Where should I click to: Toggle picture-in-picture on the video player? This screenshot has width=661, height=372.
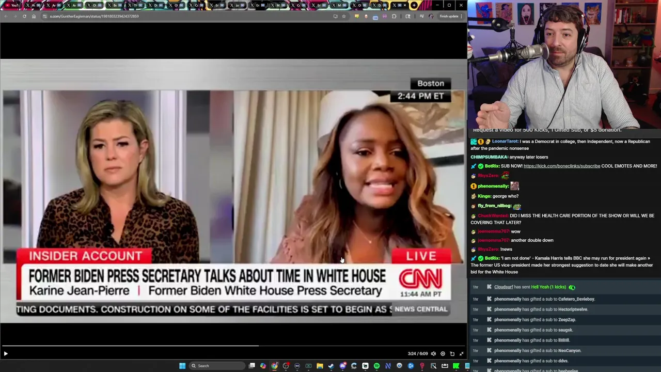click(452, 353)
